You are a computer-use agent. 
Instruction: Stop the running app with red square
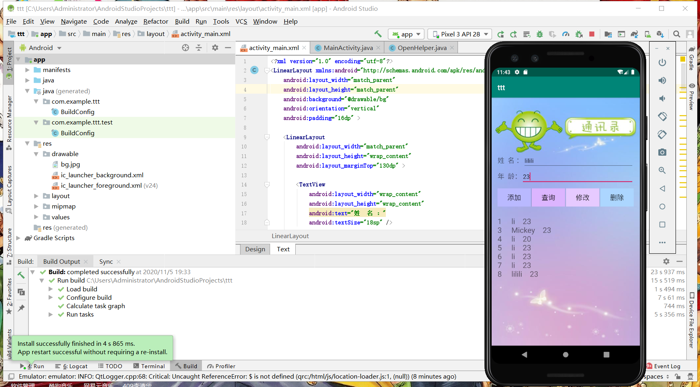[592, 34]
